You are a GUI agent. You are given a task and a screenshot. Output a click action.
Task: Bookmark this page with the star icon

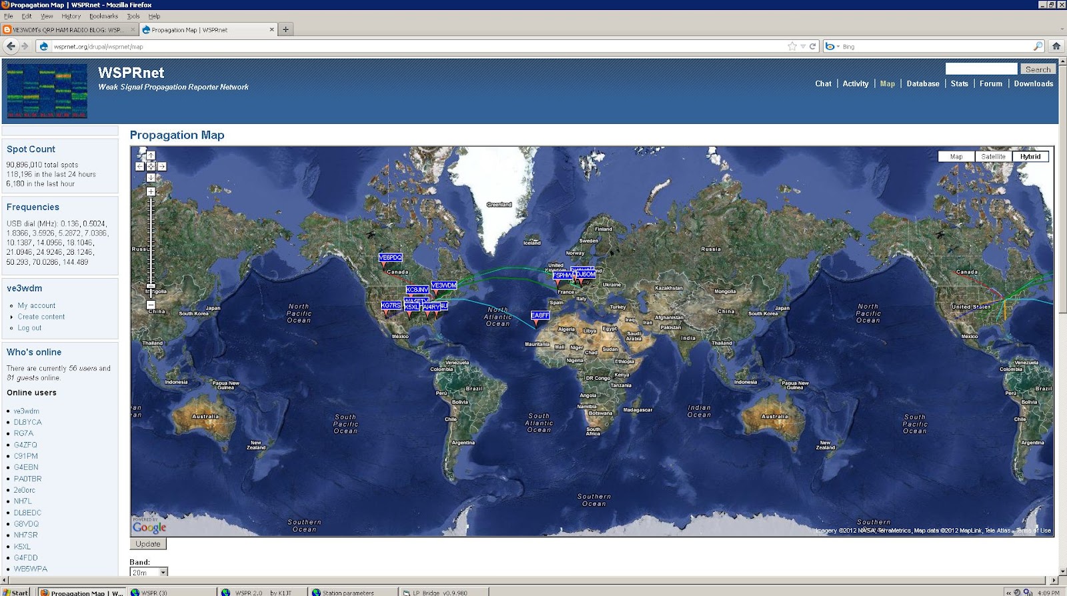[792, 46]
